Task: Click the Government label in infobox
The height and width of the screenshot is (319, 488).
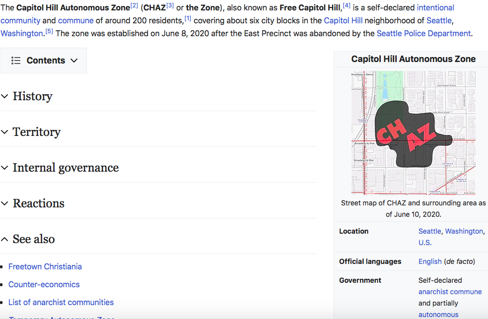Action: [360, 280]
